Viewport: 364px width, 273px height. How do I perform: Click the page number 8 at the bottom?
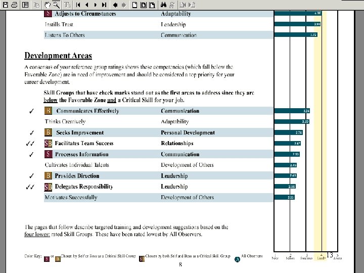(x=180, y=264)
